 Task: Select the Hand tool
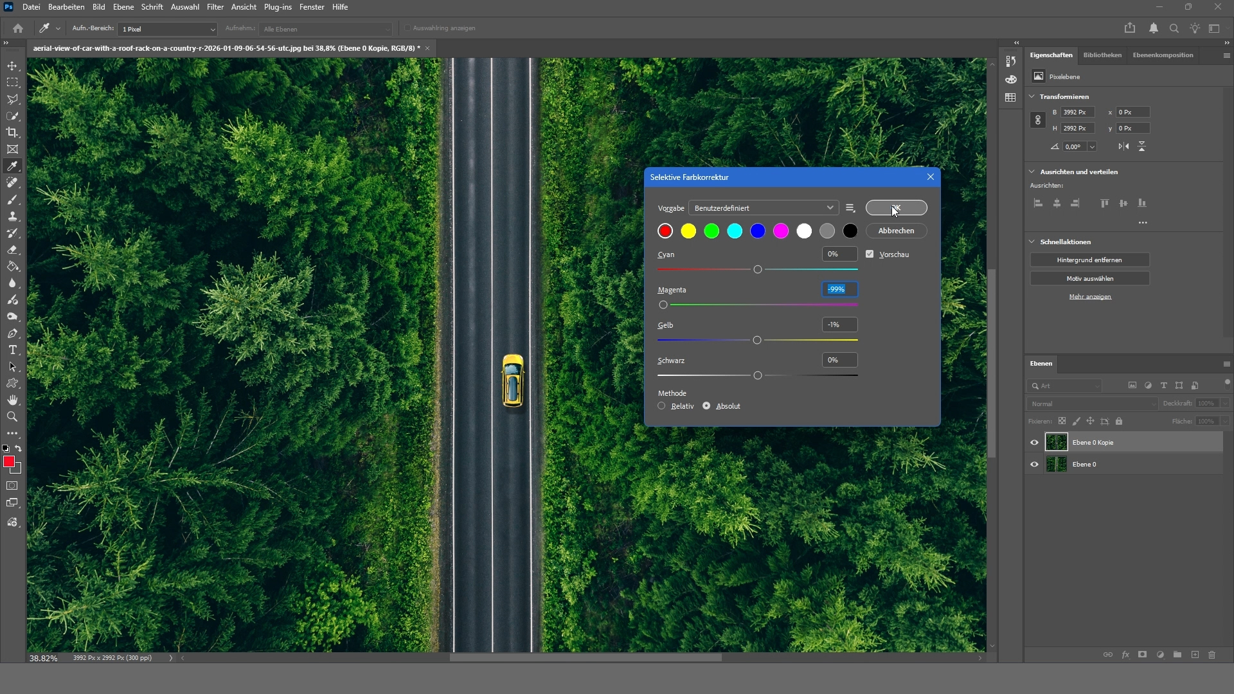click(x=12, y=400)
